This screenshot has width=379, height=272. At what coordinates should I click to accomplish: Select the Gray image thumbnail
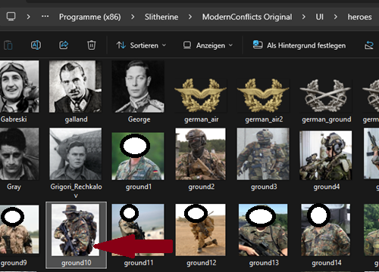19,153
